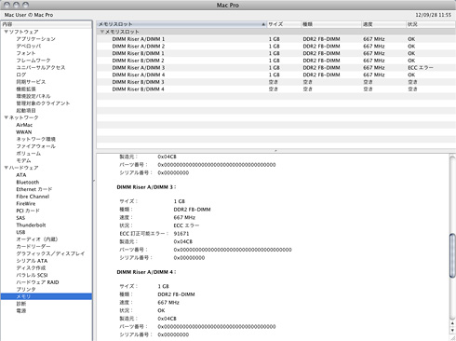
Task: Sort table by サイズ column header
Action: 284,24
